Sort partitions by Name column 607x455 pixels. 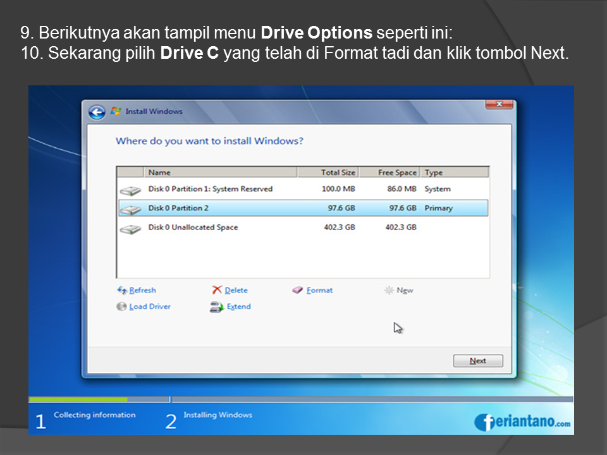tap(220, 172)
